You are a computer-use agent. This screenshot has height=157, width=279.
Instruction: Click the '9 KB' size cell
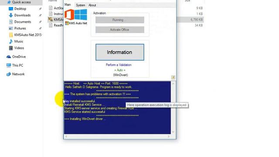tap(200, 8)
